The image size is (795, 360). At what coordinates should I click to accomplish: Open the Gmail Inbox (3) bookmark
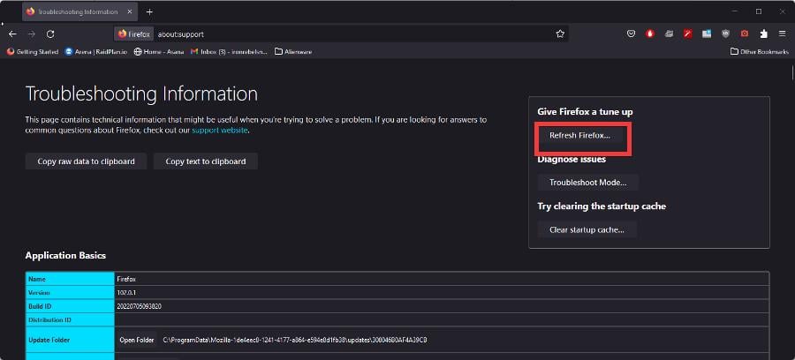click(x=229, y=52)
